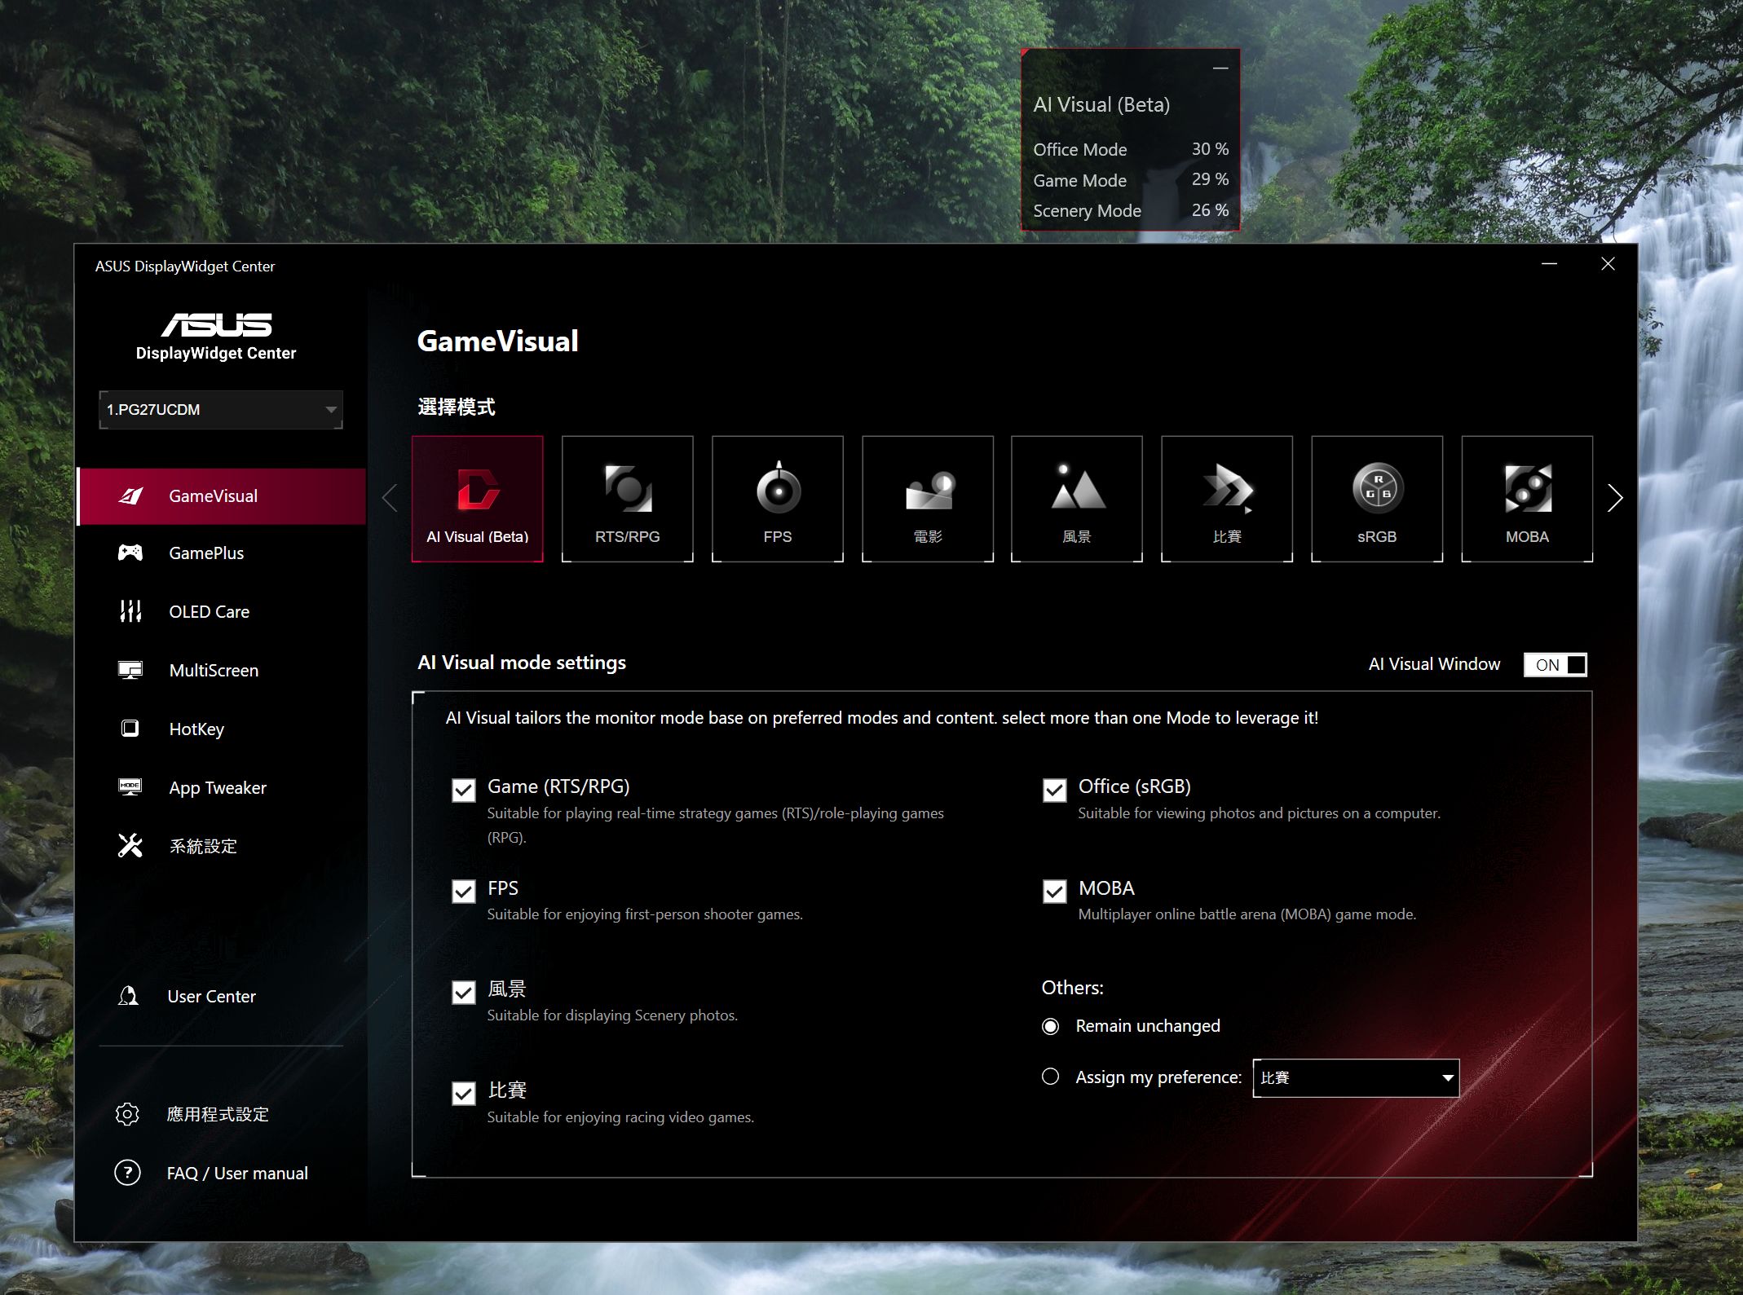Open the App Tweaker menu item
The height and width of the screenshot is (1295, 1743).
(x=222, y=788)
